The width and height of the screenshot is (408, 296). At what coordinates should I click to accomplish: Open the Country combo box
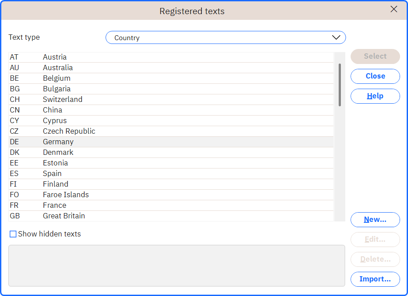[226, 37]
